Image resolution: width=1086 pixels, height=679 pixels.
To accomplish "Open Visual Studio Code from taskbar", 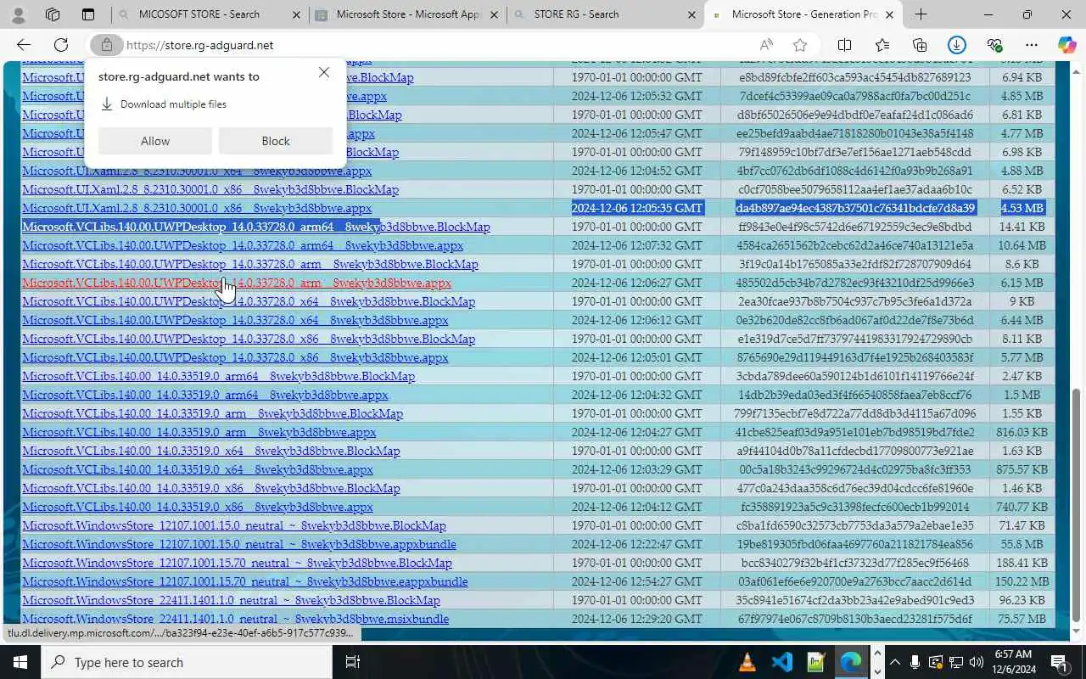I will [781, 662].
